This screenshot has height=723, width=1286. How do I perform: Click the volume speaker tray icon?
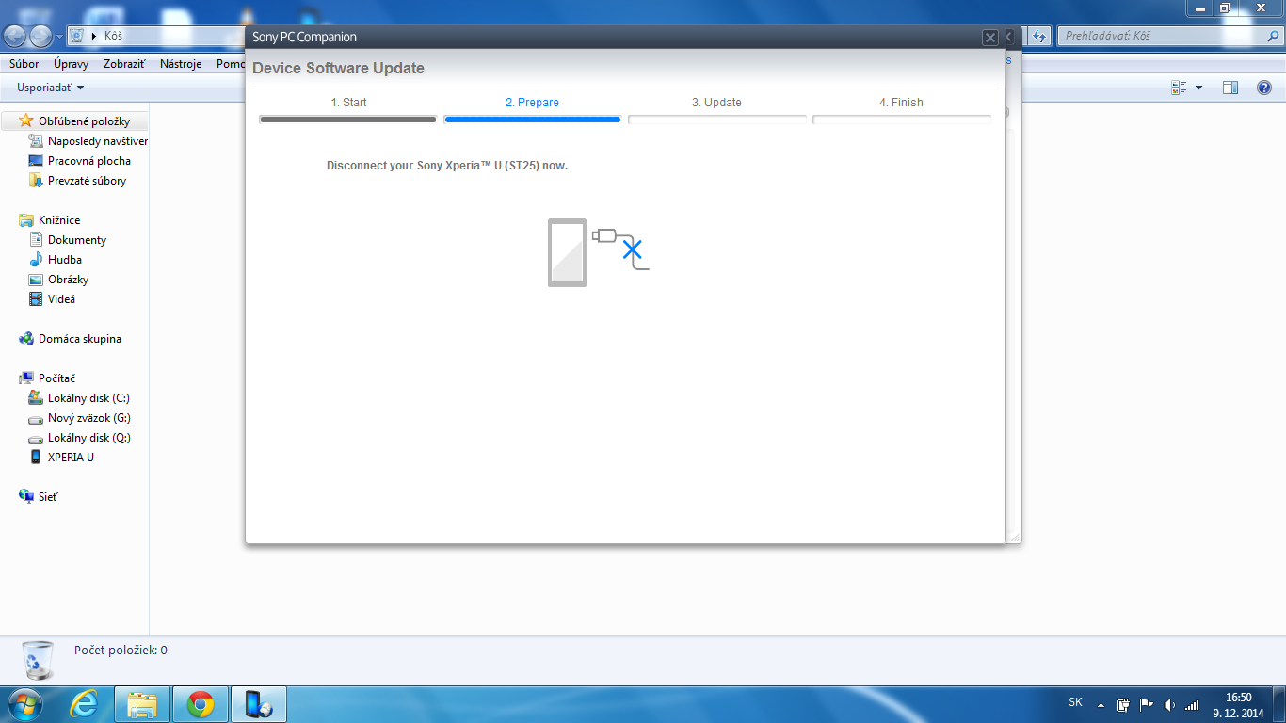1169,704
